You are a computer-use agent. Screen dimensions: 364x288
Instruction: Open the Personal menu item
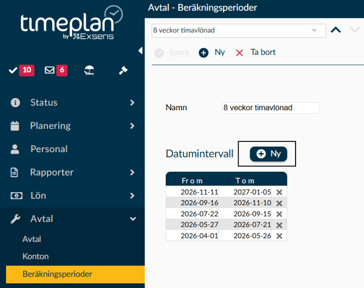point(49,149)
